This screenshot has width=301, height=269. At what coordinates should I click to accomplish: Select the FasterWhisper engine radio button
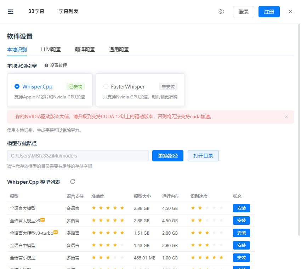click(x=106, y=86)
